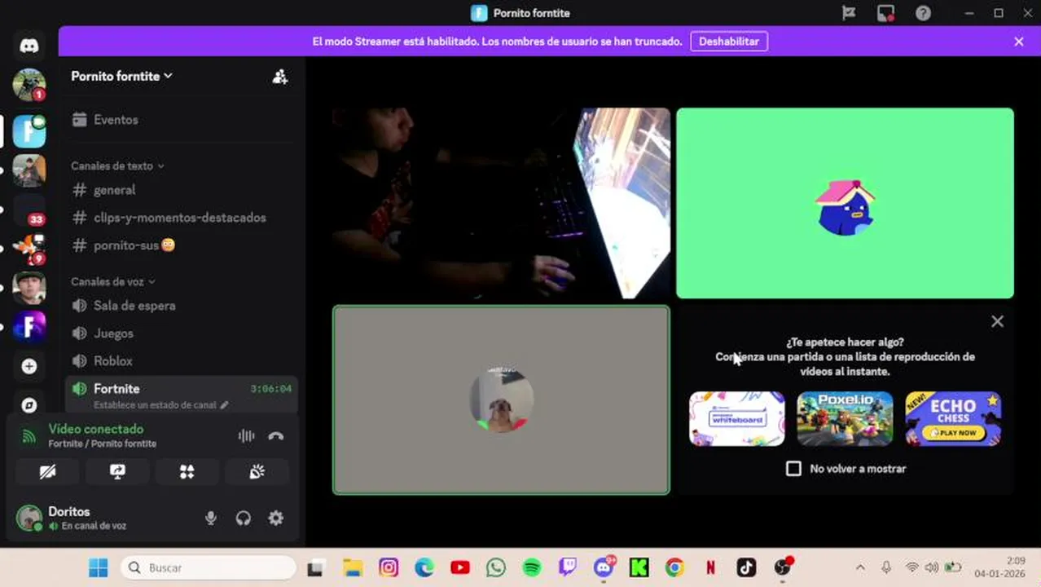Image resolution: width=1041 pixels, height=587 pixels.
Task: Open the help question mark icon
Action: point(923,13)
